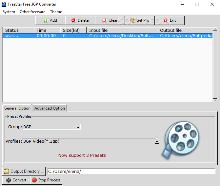Screen dimensions: 220x186
Task: Sort by the Size(kB) column header
Action: [x=73, y=30]
